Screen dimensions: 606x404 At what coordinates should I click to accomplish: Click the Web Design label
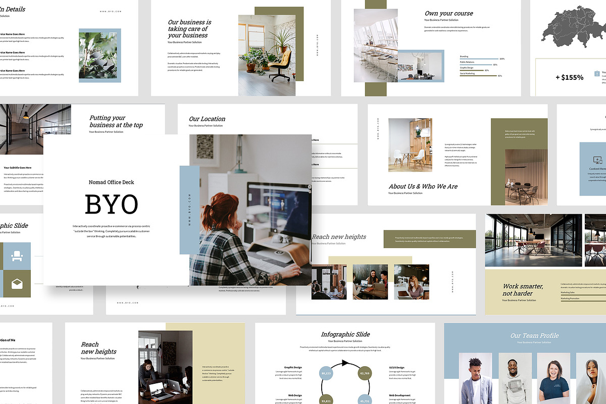[x=294, y=395]
